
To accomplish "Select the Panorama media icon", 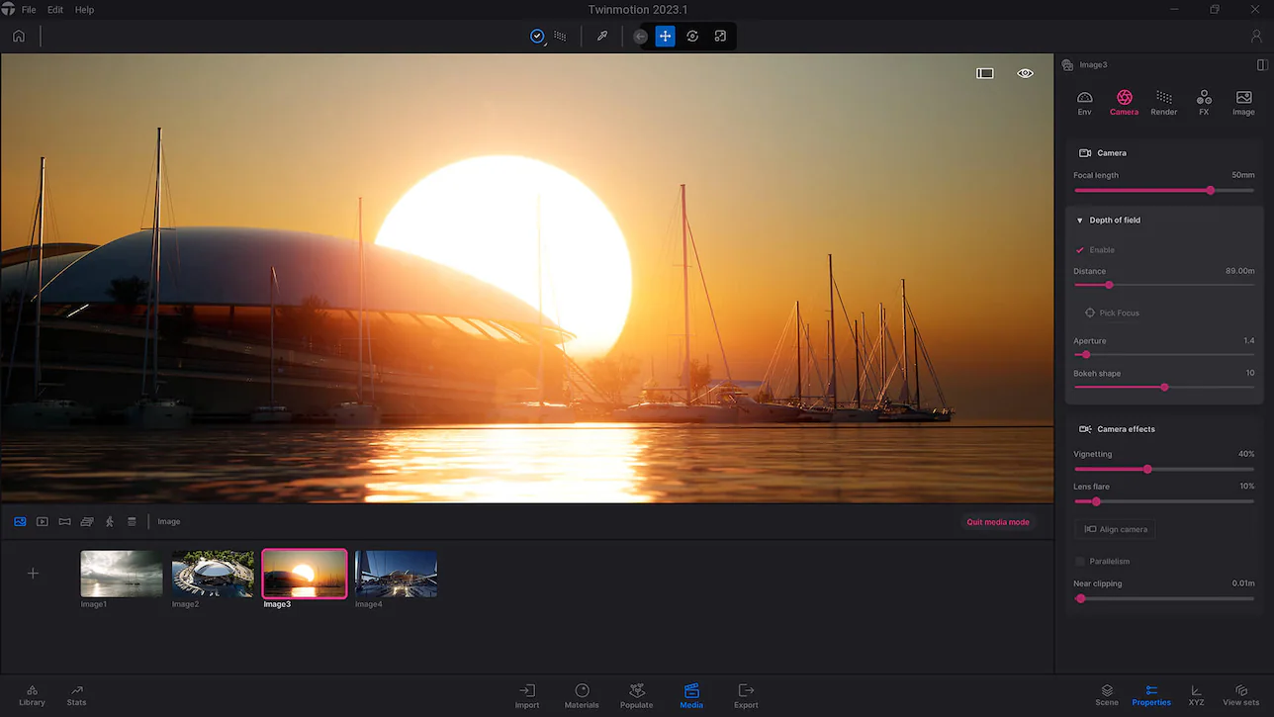I will [x=64, y=521].
